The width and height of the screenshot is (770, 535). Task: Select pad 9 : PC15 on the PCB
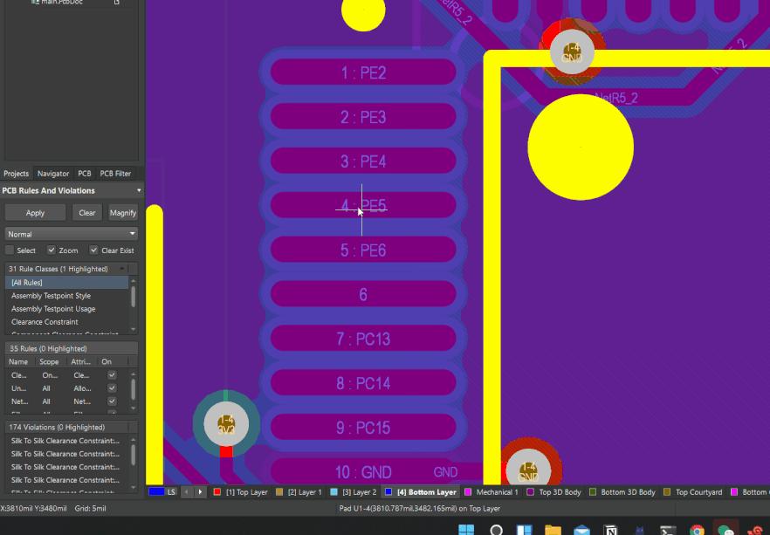(x=363, y=428)
